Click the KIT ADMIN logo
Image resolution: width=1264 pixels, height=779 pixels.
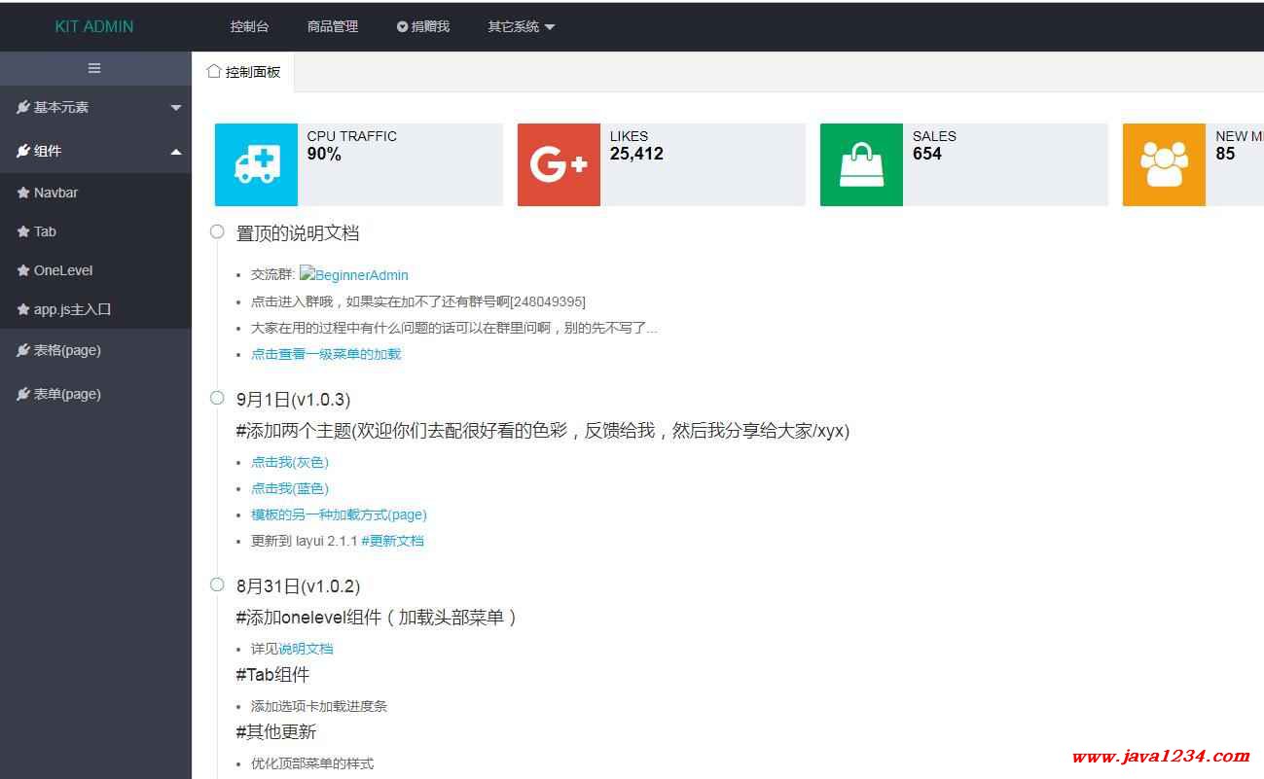click(x=94, y=26)
